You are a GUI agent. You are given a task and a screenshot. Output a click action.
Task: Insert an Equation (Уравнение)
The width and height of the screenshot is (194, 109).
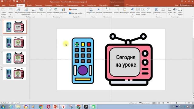tap(156, 11)
